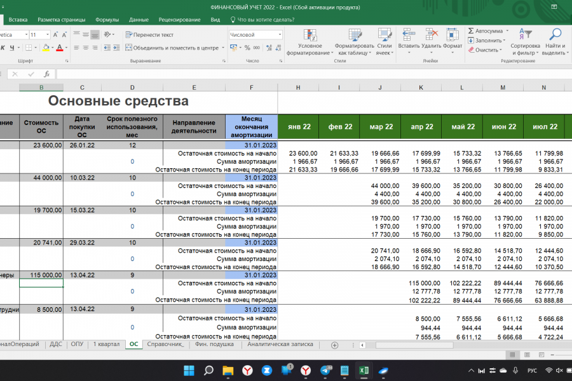Click the Conditional Formatting icon
This screenshot has height=381, width=572.
[x=310, y=35]
